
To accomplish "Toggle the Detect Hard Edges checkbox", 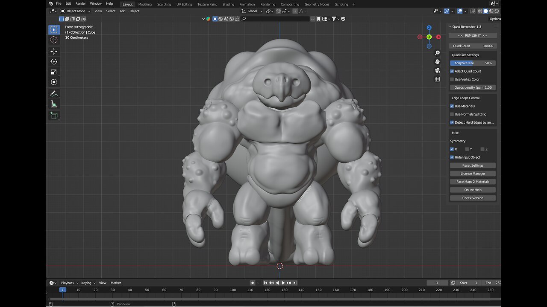I will 452,122.
